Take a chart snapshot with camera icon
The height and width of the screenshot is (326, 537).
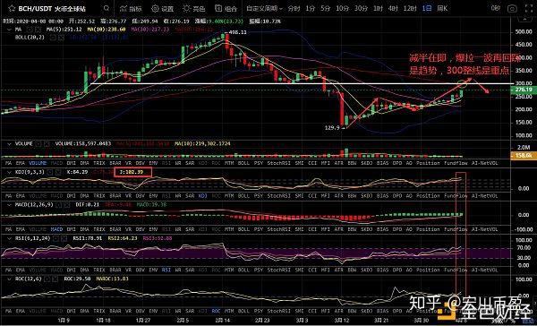tap(512, 9)
